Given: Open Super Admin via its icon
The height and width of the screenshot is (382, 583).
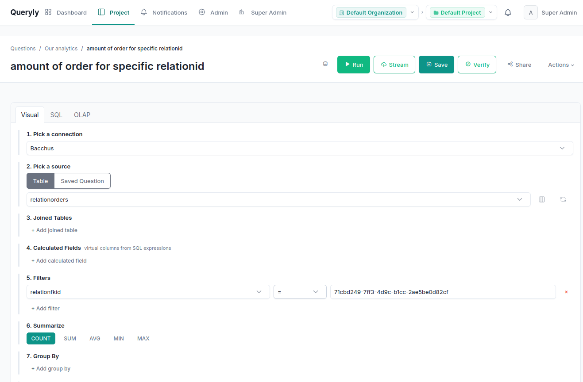Looking at the screenshot, I should click(242, 12).
